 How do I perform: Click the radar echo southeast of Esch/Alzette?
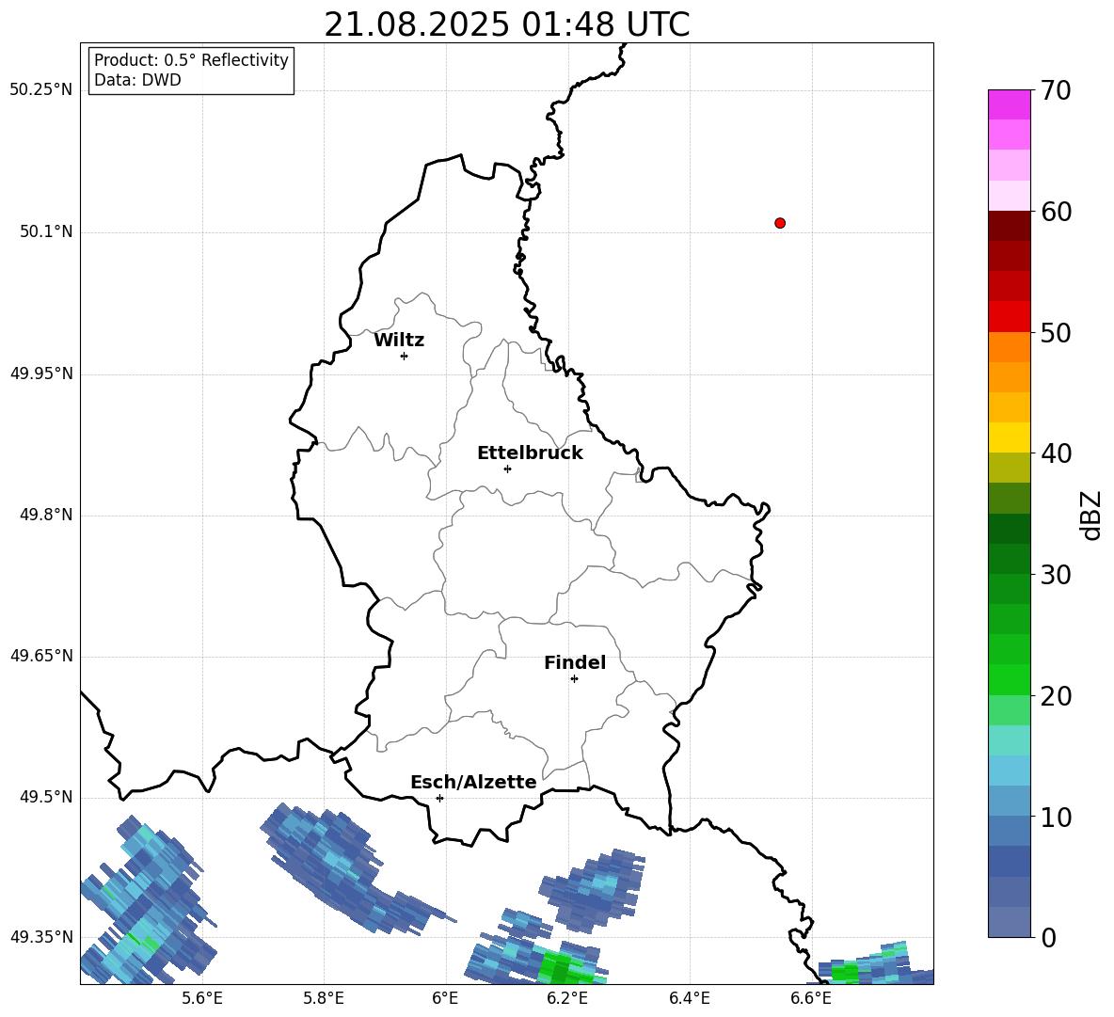tap(592, 891)
